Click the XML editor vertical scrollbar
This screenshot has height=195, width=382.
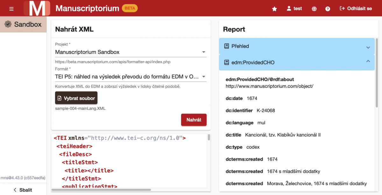click(x=209, y=137)
